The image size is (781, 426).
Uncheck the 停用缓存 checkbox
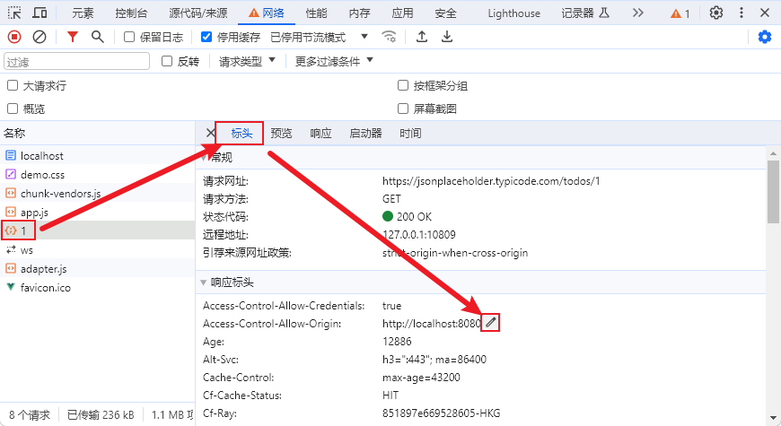(206, 37)
